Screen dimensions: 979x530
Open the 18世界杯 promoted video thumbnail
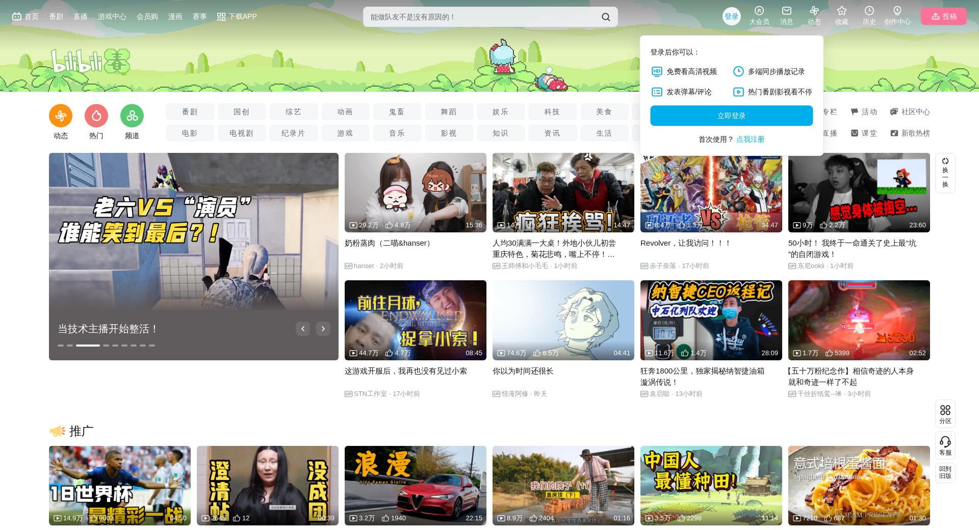[x=120, y=486]
